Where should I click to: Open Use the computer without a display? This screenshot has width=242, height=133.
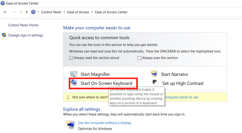coord(105,123)
